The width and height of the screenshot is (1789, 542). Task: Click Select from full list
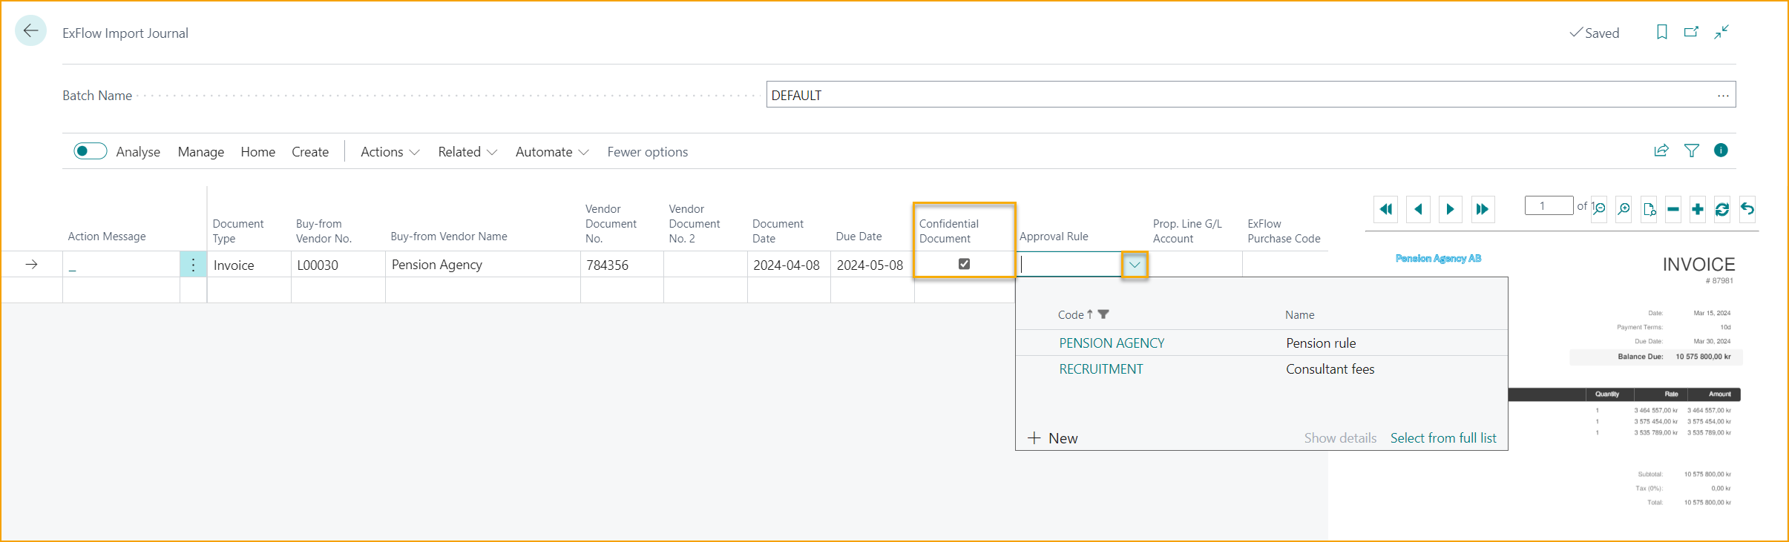[x=1442, y=438]
